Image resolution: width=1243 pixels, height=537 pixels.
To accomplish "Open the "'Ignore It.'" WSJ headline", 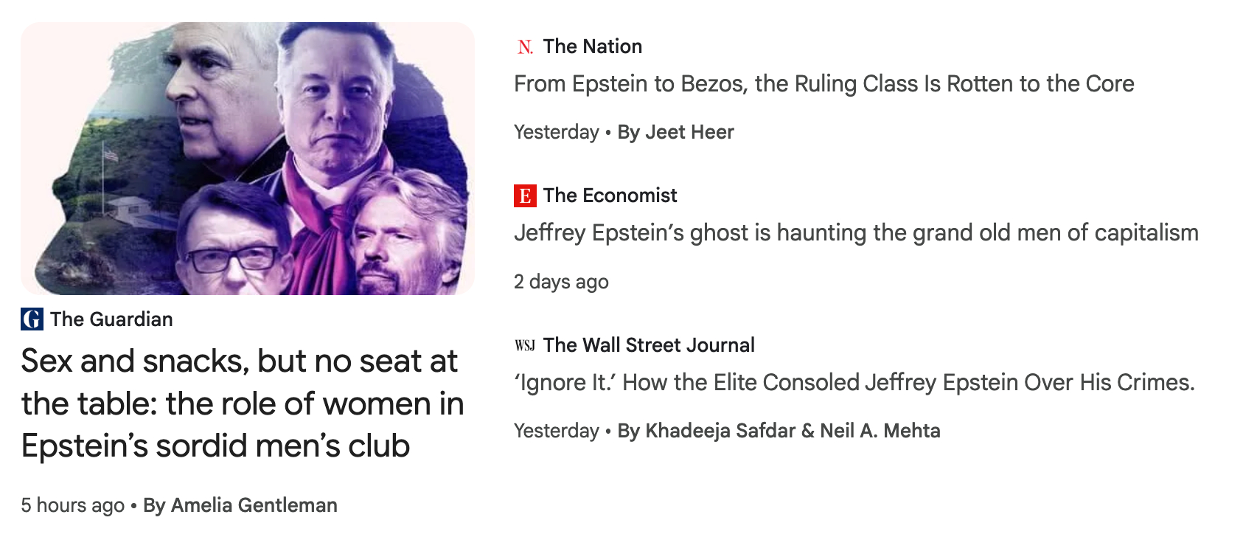I will [854, 383].
